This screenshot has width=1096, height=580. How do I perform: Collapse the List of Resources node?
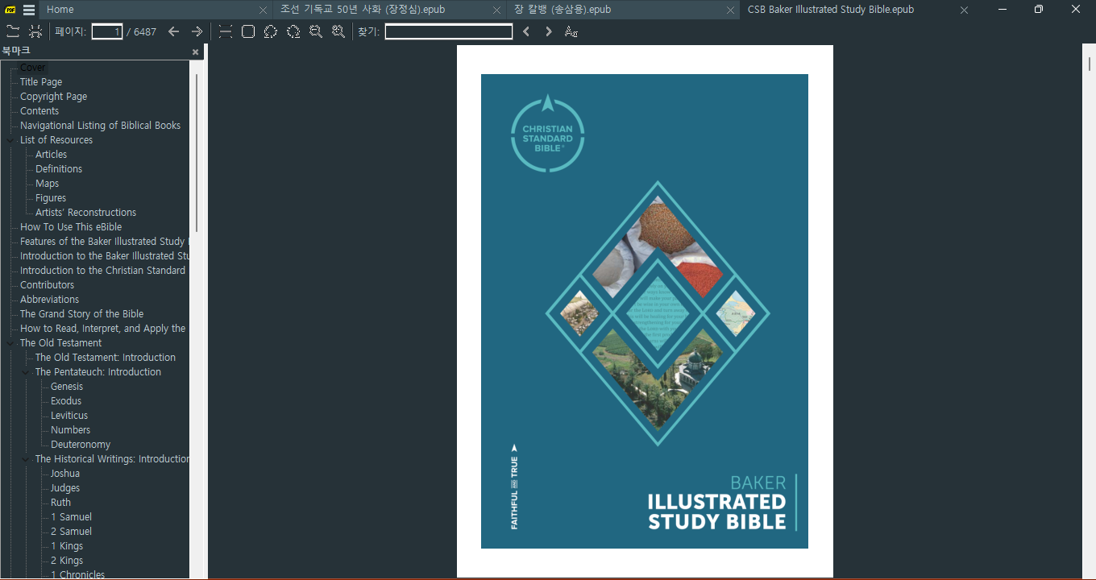pos(10,140)
